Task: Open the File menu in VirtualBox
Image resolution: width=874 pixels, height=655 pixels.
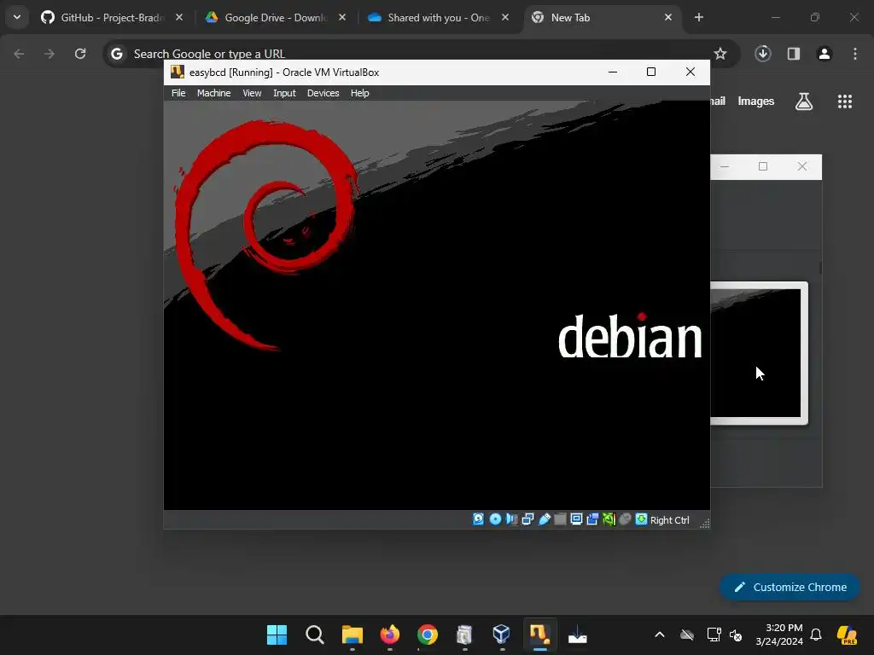Action: click(x=178, y=93)
